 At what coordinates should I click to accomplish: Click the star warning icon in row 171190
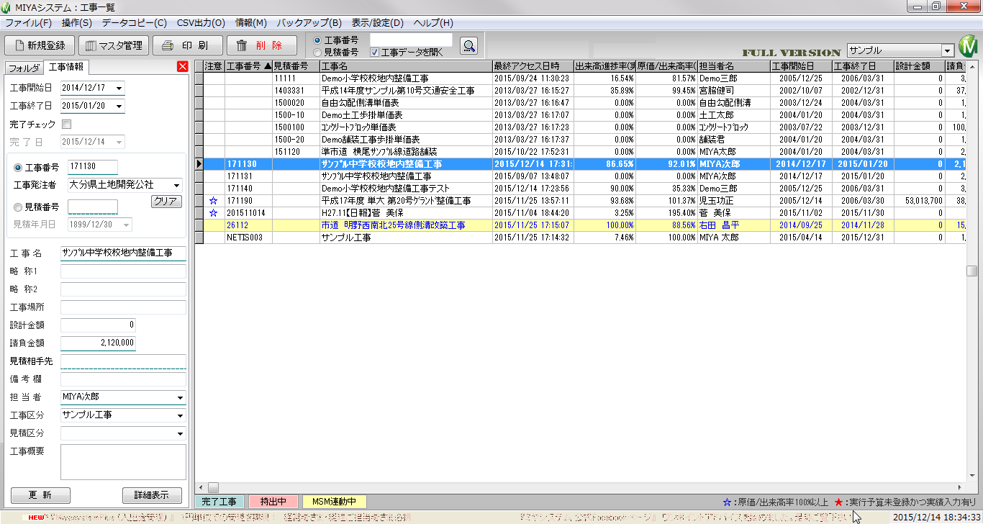212,201
